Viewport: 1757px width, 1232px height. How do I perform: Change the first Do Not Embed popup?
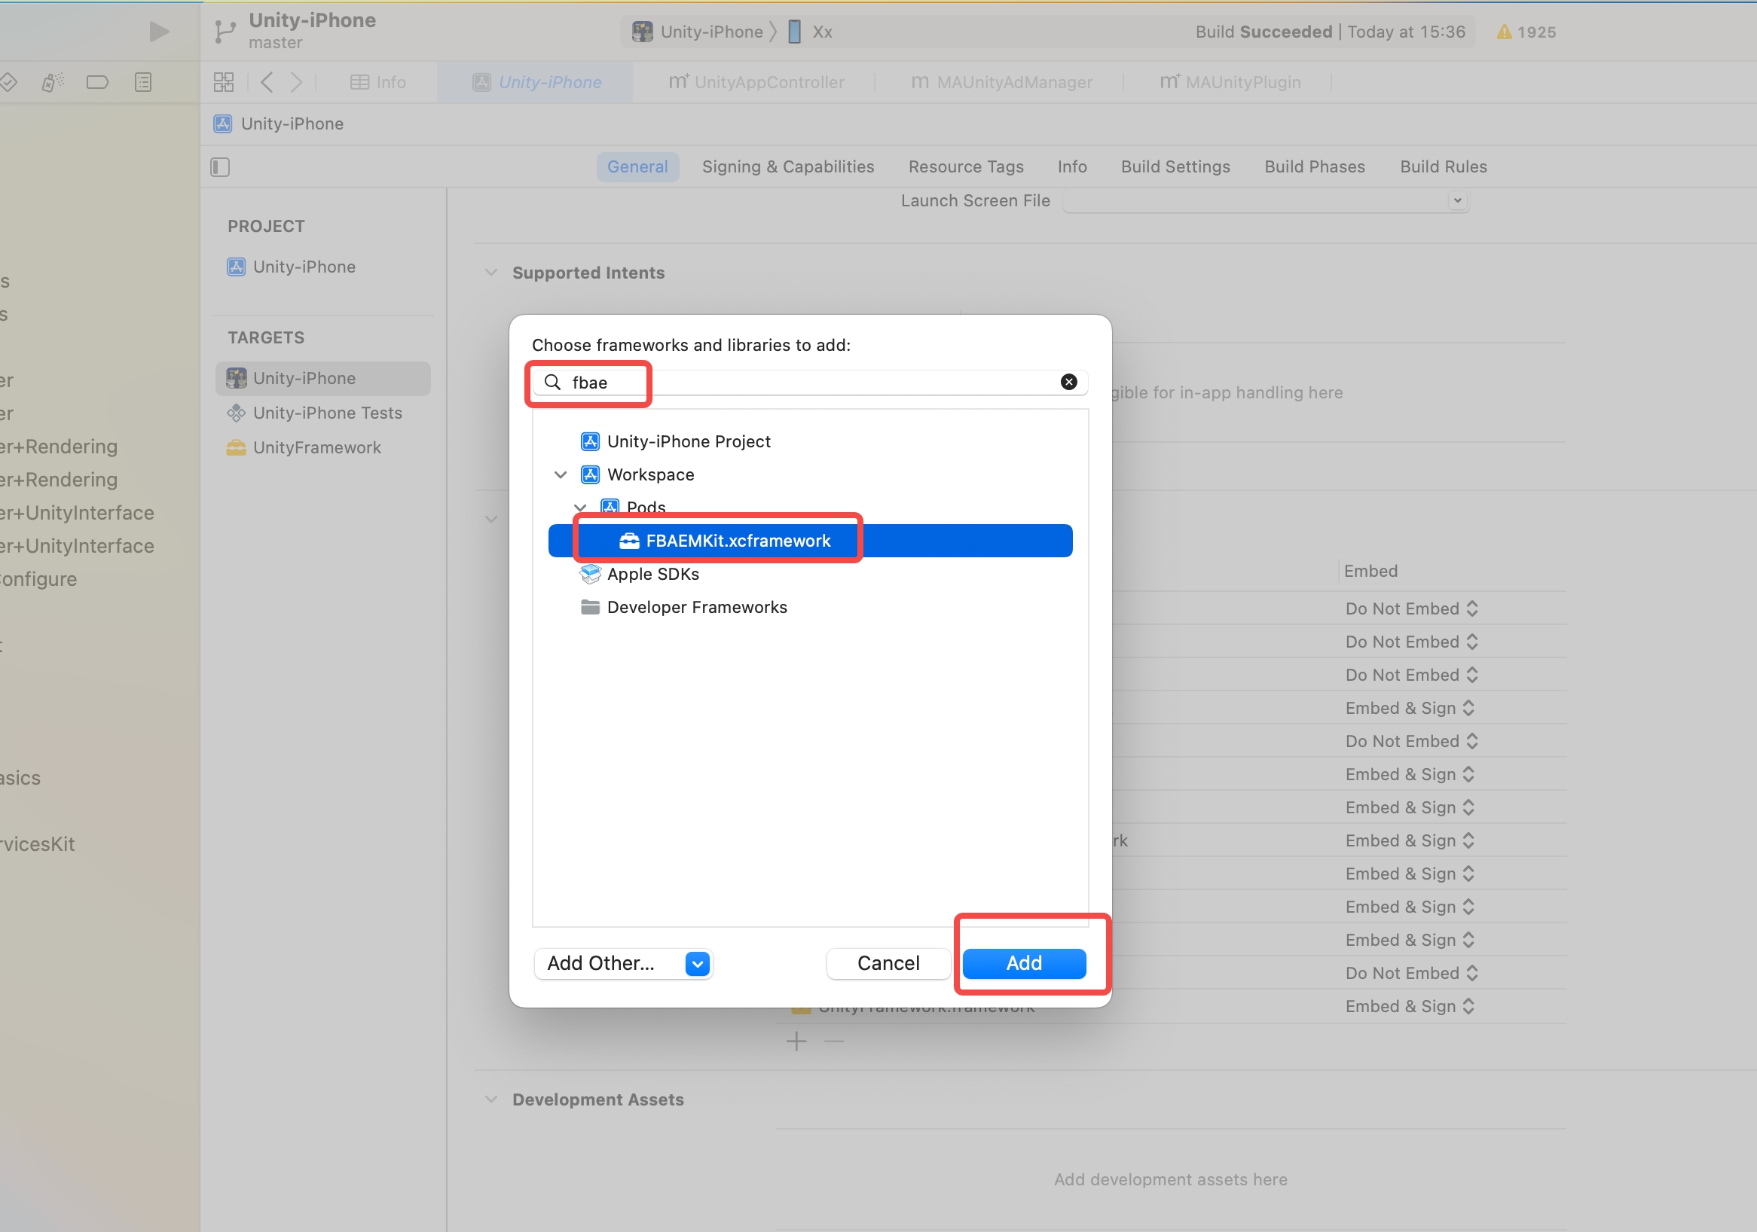pyautogui.click(x=1412, y=608)
